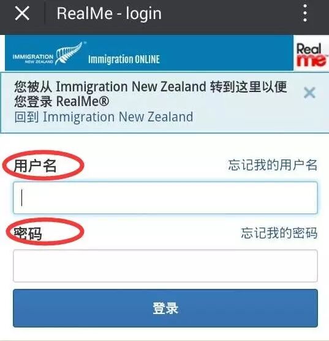Tap the divider beside the header X

pos(45,13)
